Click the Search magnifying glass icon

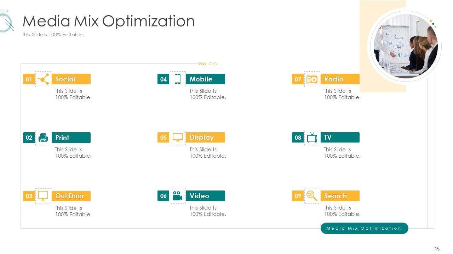(x=312, y=196)
